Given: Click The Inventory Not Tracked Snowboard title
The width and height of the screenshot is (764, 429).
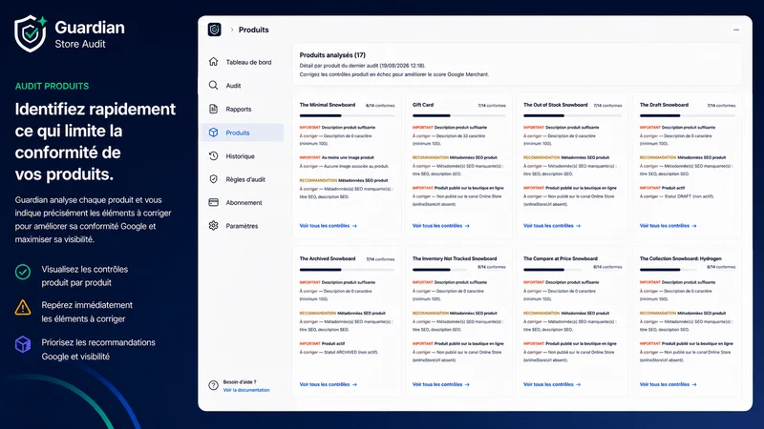Looking at the screenshot, I should tap(455, 258).
